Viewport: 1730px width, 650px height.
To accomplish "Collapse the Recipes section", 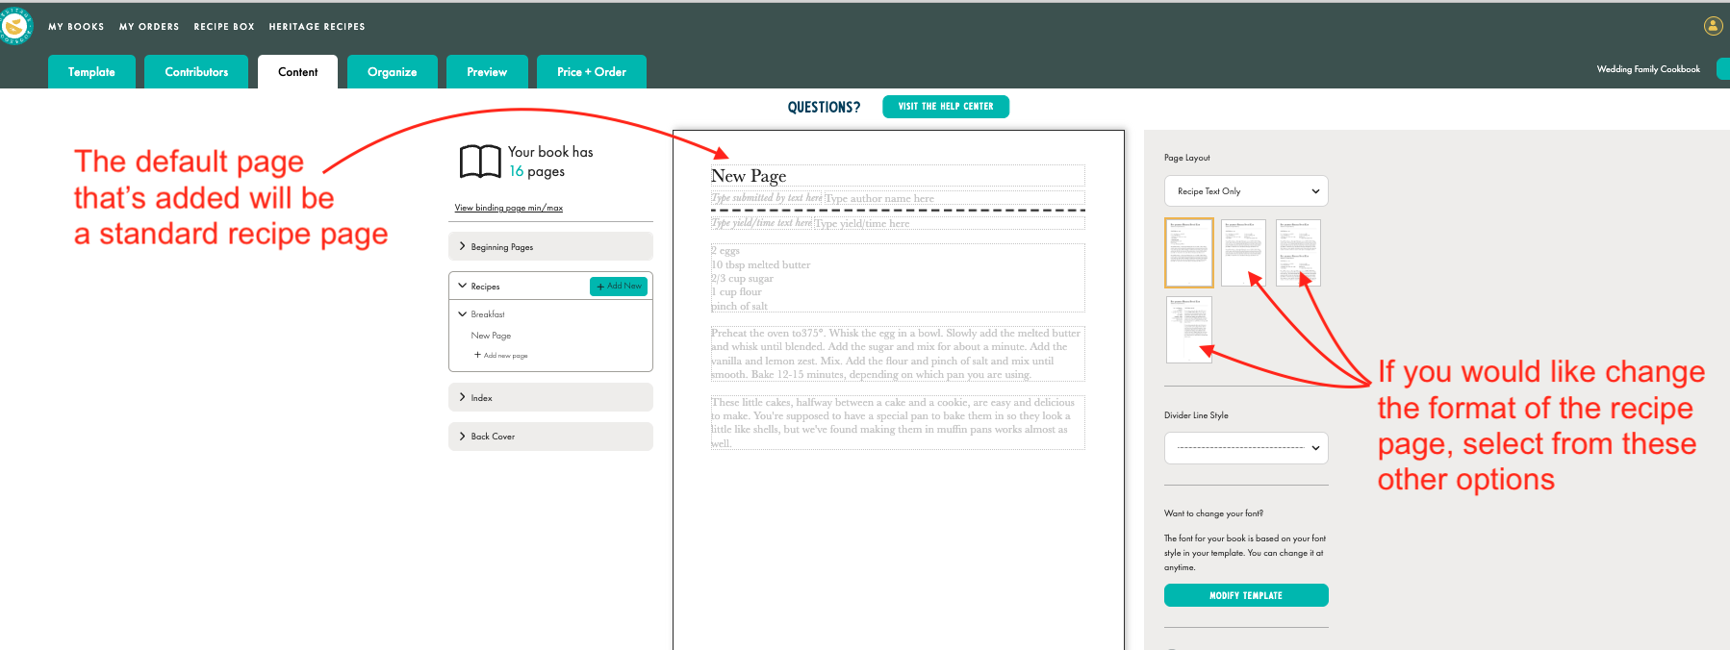I will 463,287.
